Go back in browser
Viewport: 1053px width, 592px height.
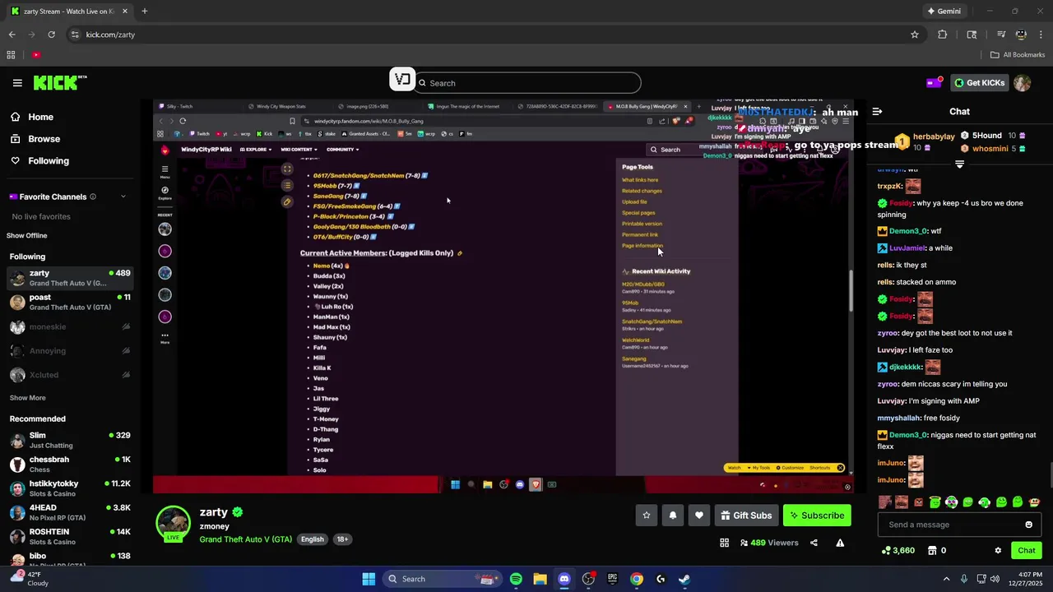12,35
